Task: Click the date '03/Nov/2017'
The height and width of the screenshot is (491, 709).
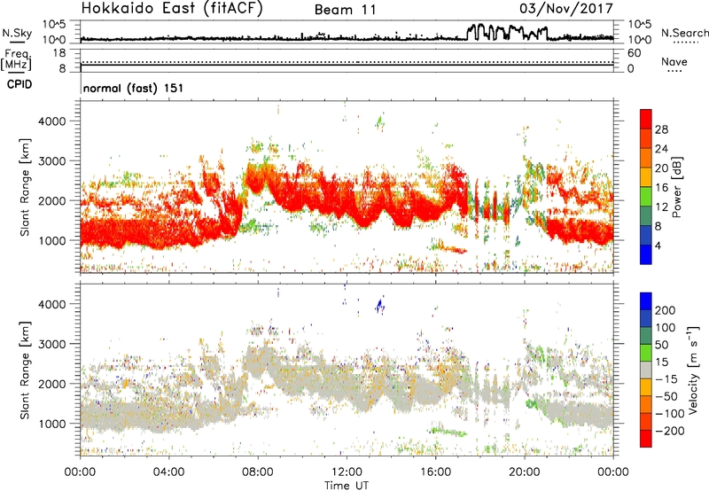Action: (x=566, y=9)
